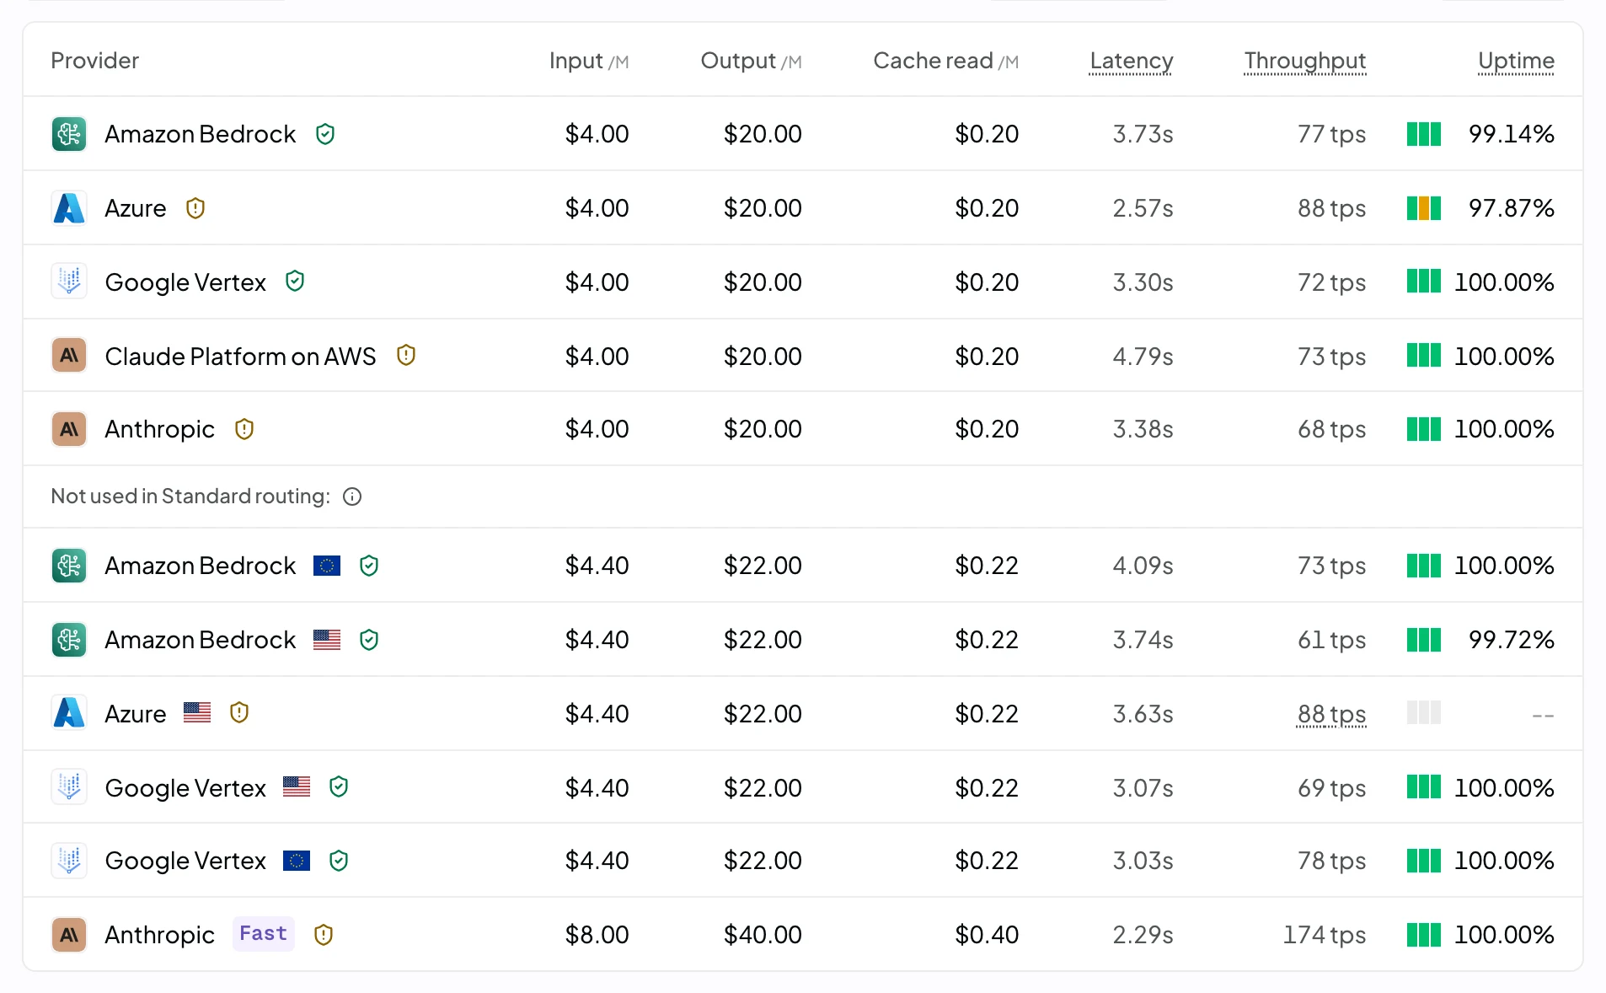Viewport: 1606px width, 993px height.
Task: Sort by the Throughput column header
Action: pos(1304,61)
